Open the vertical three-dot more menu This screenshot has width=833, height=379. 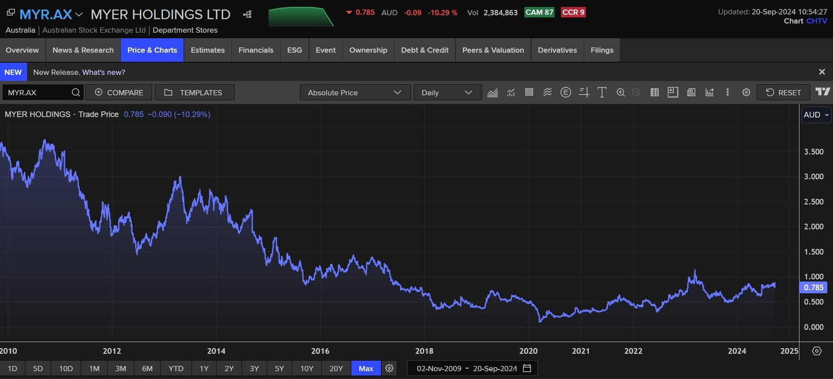pyautogui.click(x=727, y=92)
